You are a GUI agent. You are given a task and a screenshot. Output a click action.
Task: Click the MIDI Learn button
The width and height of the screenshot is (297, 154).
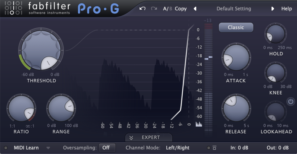tap(26, 148)
